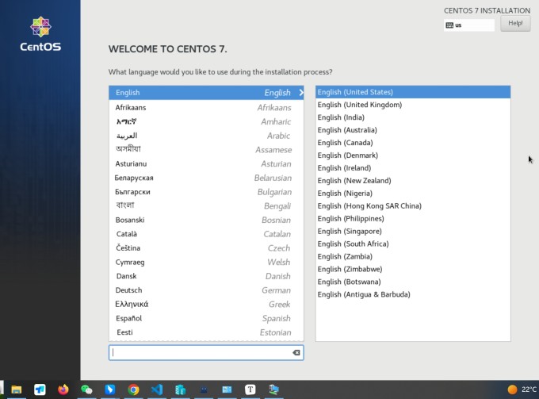Select Bengali in the language list

click(206, 205)
